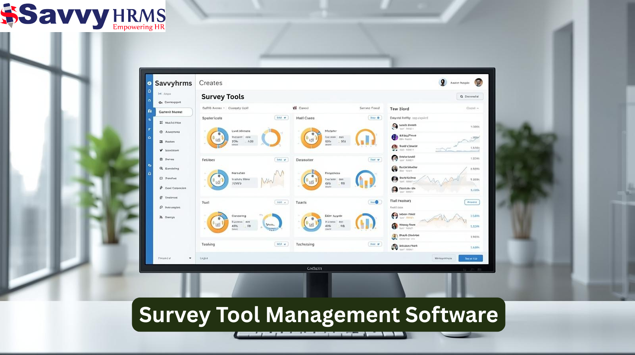The height and width of the screenshot is (355, 635).
Task: Open dropdown on the Feibes card
Action: click(281, 160)
